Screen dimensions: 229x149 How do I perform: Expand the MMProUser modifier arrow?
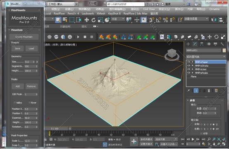coord(193,69)
